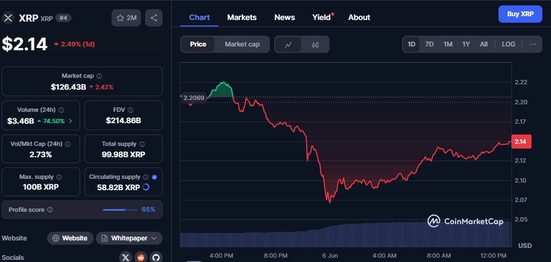Expand Volume (24h) details arrow
This screenshot has height=262, width=551.
pos(70,121)
